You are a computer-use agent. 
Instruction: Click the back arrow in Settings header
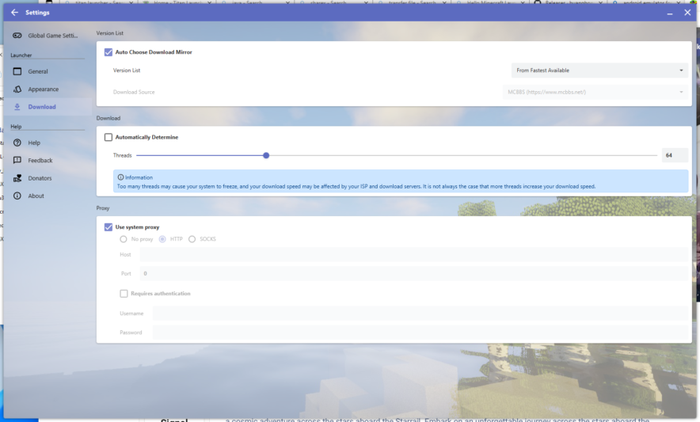(x=14, y=13)
